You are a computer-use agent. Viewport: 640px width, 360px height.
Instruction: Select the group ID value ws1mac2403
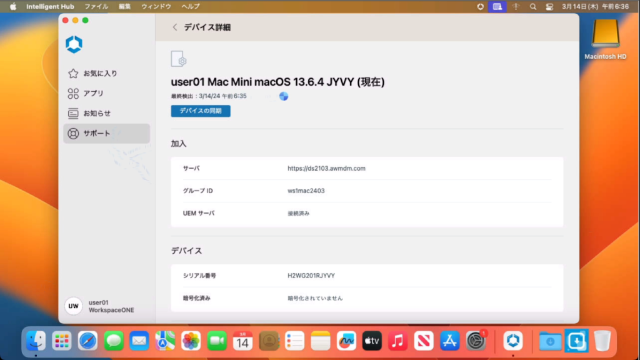tap(306, 191)
